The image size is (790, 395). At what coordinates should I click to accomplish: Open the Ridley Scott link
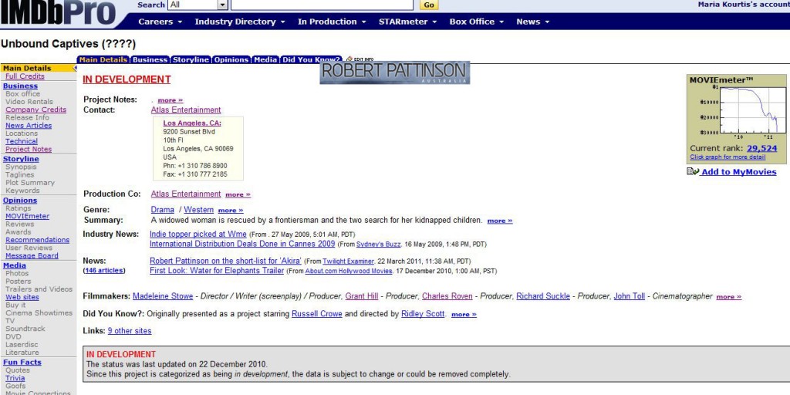(423, 314)
